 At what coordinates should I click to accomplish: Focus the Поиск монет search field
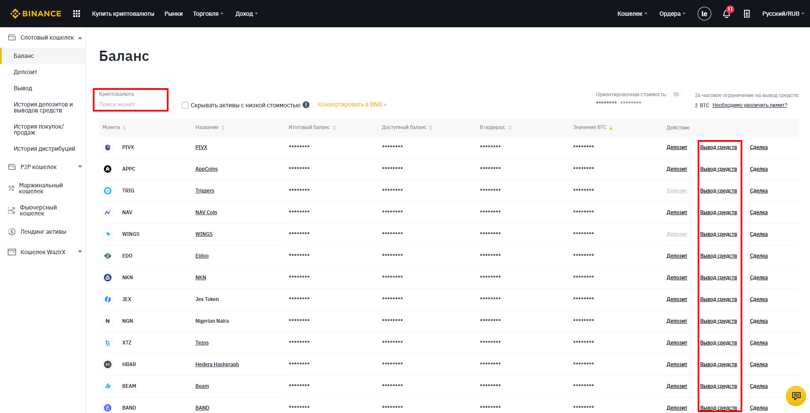point(131,104)
